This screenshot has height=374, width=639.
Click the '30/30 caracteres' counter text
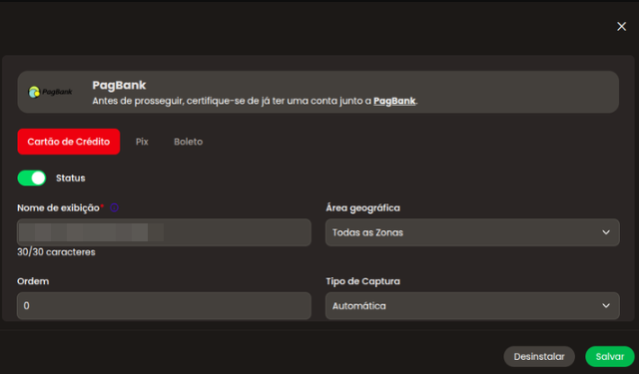(x=56, y=252)
